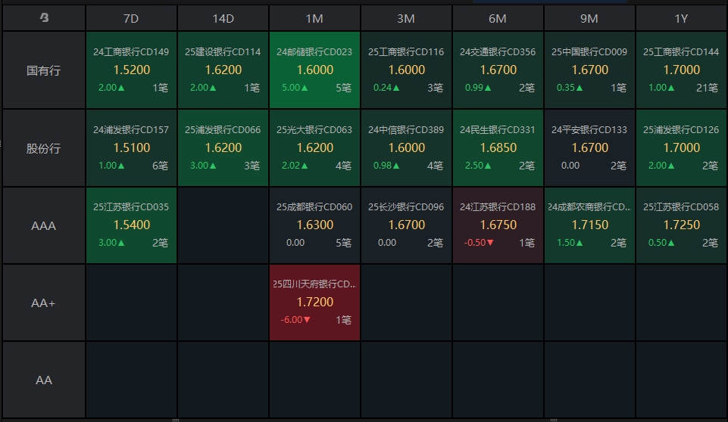Select the 1Y tenor column header

[681, 19]
